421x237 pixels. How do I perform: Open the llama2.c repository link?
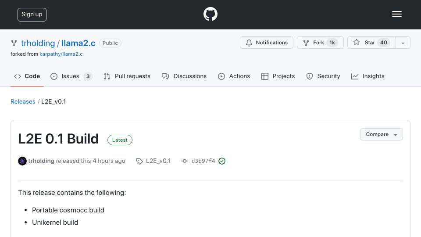[78, 43]
